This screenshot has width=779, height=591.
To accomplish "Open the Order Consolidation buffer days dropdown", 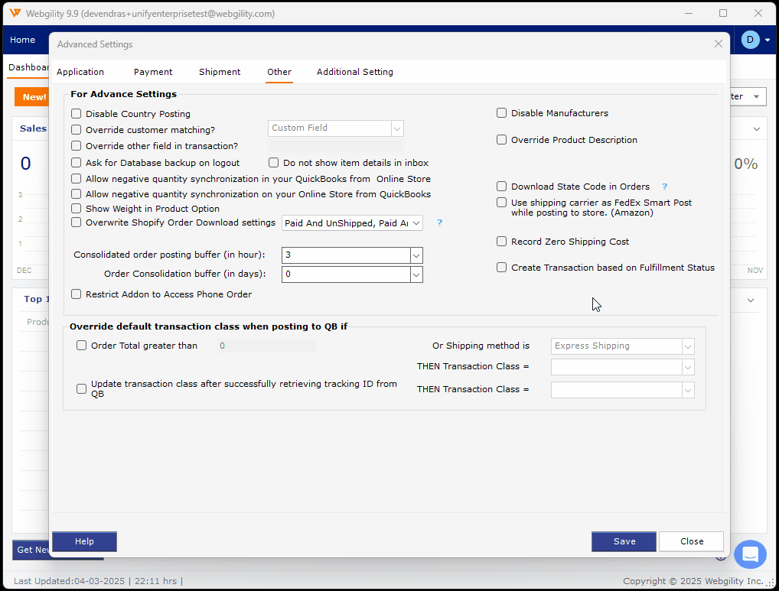I will coord(416,274).
